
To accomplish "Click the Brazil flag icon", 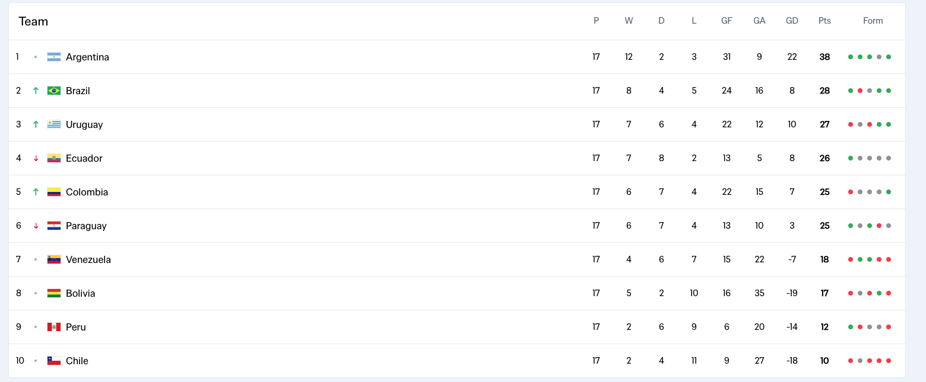I will pyautogui.click(x=54, y=91).
